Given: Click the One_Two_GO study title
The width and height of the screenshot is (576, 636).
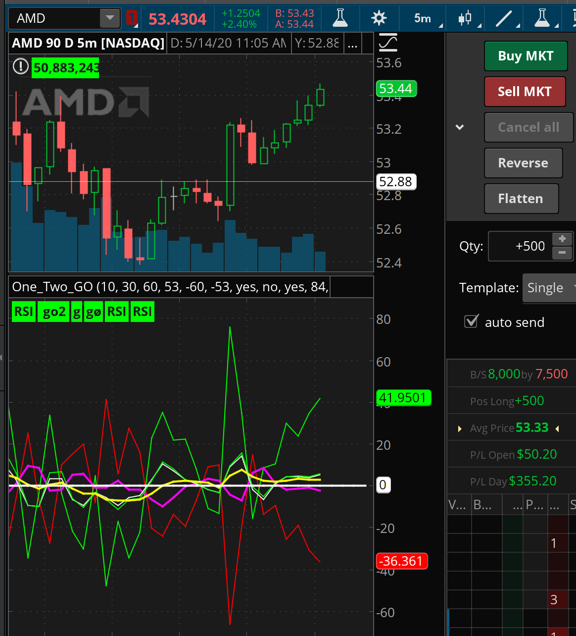Looking at the screenshot, I should click(170, 287).
